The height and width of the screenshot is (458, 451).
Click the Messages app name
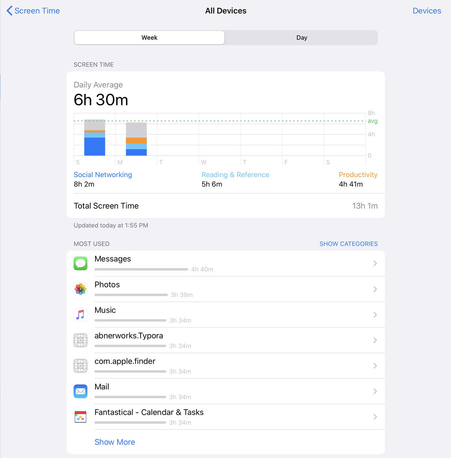(x=113, y=259)
